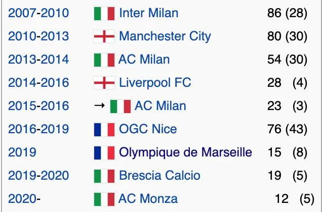Open the Inter Milan link
This screenshot has width=322, height=212.
148,13
